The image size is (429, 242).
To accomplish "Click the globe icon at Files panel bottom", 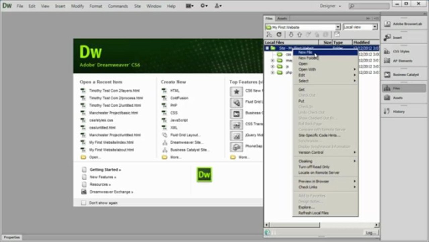I will [x=267, y=232].
